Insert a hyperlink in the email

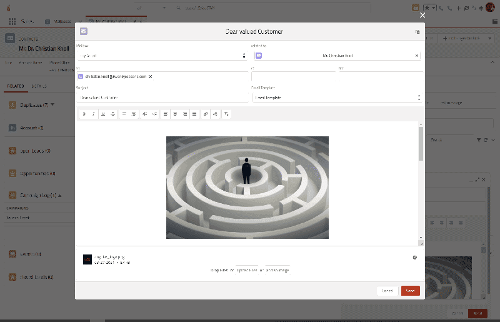206,114
